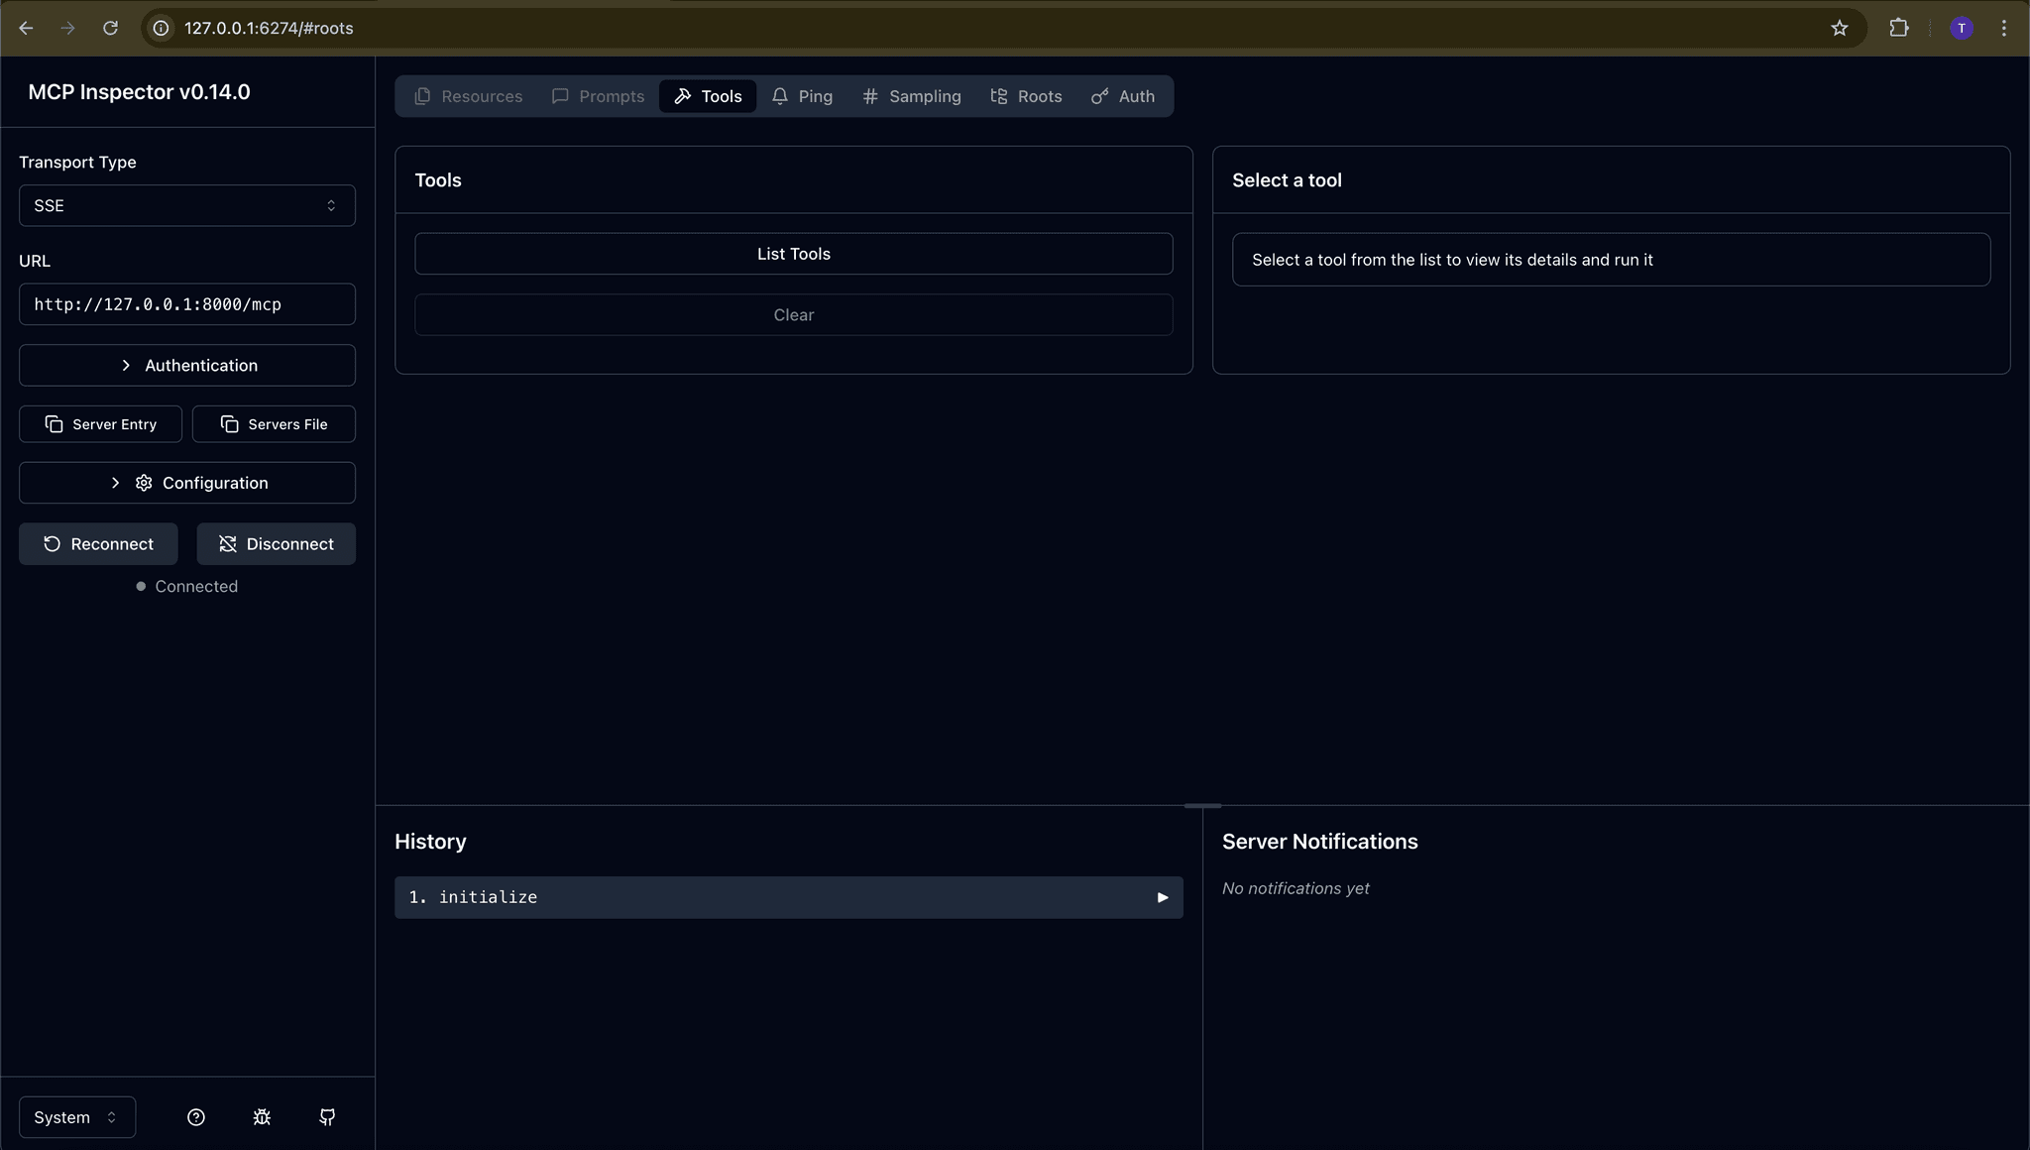The image size is (2030, 1150).
Task: Switch to the Resources tab
Action: (467, 96)
